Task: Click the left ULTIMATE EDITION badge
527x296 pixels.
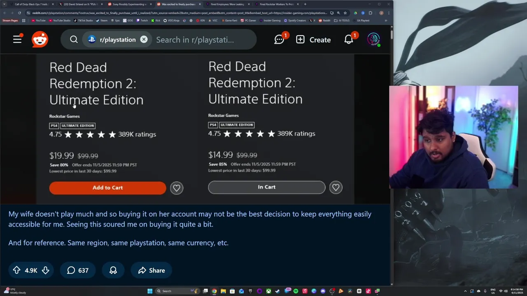Action: click(78, 125)
